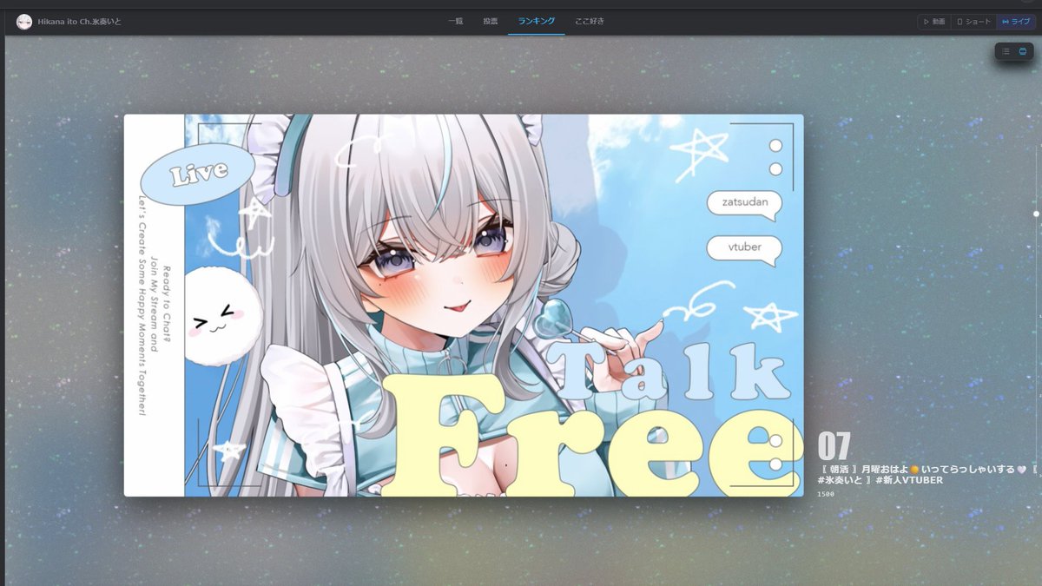Click the rank number 07
The image size is (1042, 586).
[834, 446]
